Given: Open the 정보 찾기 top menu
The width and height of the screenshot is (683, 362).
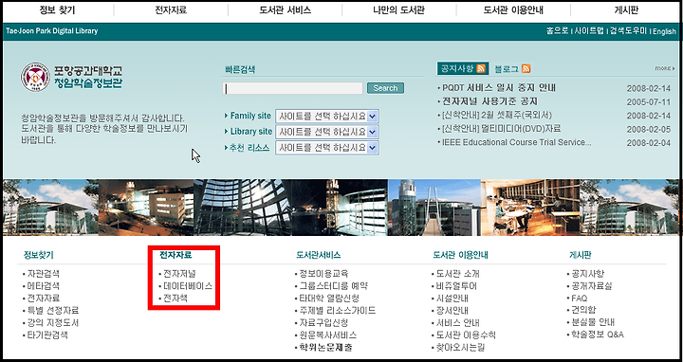Looking at the screenshot, I should point(57,10).
